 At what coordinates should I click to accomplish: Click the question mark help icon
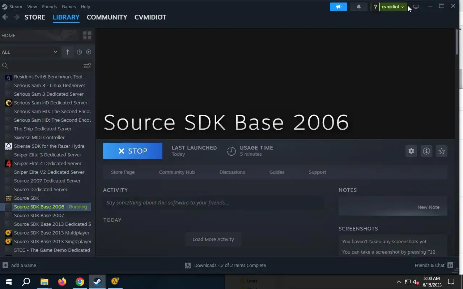(x=375, y=7)
